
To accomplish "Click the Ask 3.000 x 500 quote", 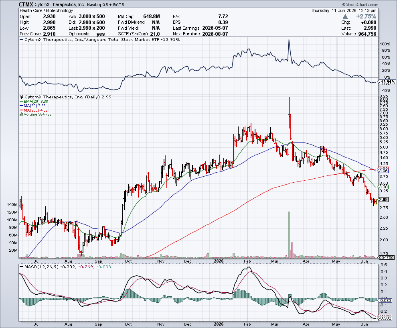I will click(x=92, y=16).
